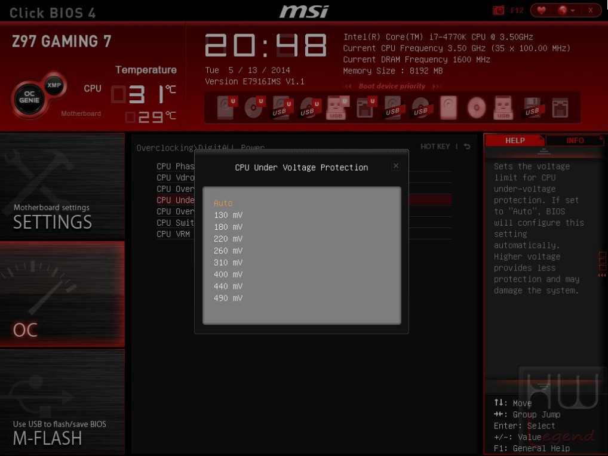This screenshot has width=608, height=456.
Task: Select the UEFI USB key boot icon
Action: click(337, 107)
